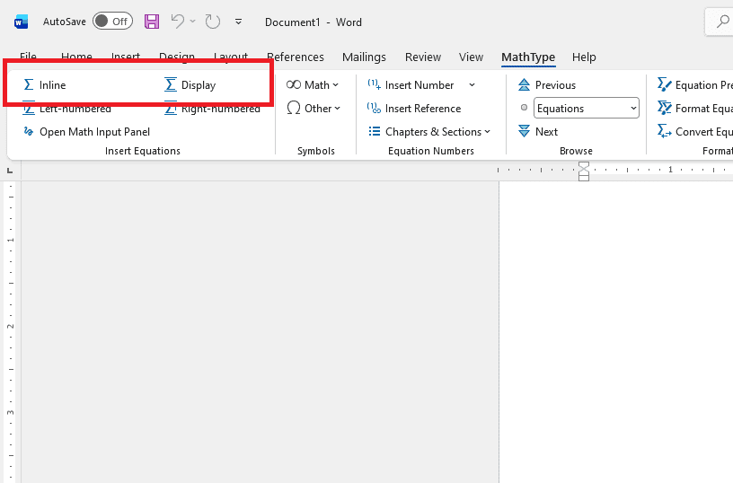Open Customize Quick Access Toolbar dropdown

point(238,22)
